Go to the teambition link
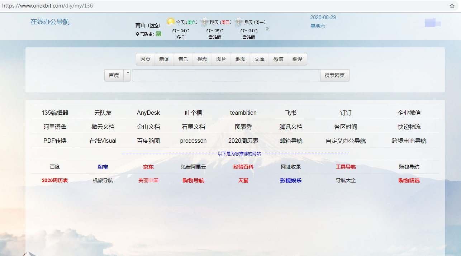This screenshot has width=461, height=256. pyautogui.click(x=243, y=113)
